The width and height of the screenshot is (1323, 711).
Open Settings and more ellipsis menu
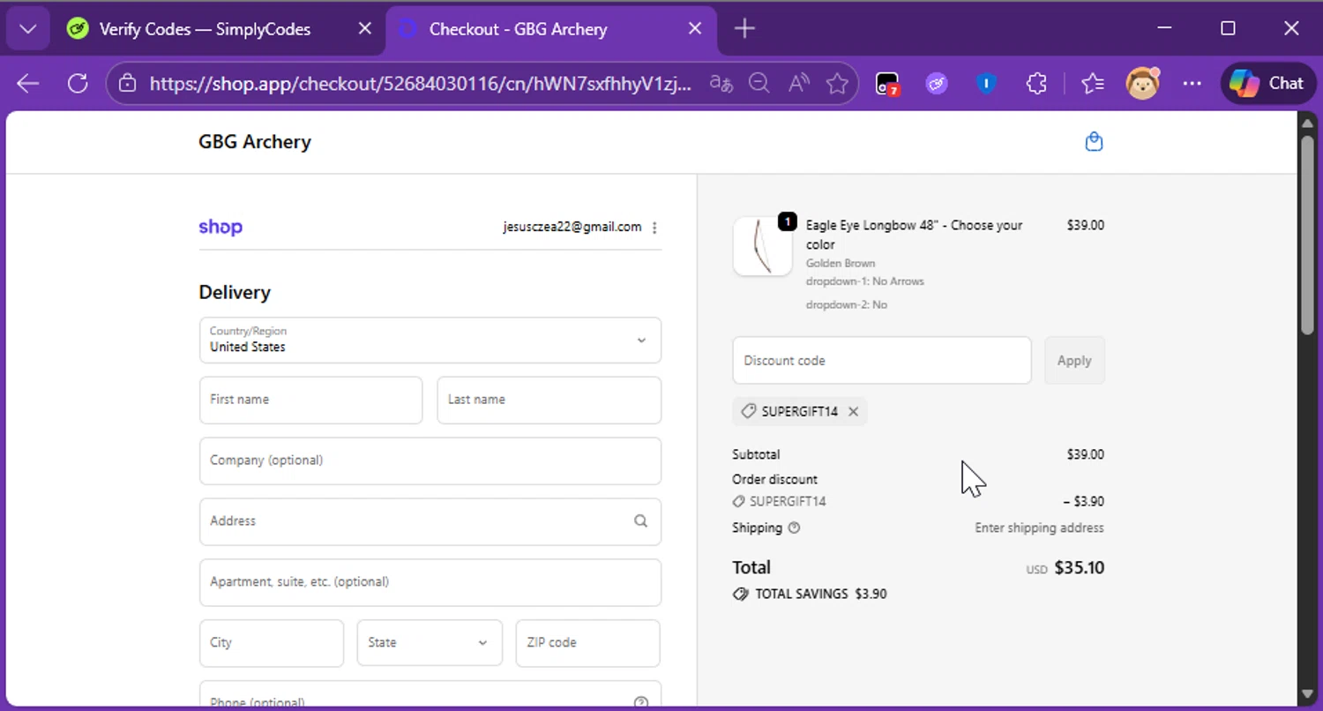pyautogui.click(x=1192, y=84)
